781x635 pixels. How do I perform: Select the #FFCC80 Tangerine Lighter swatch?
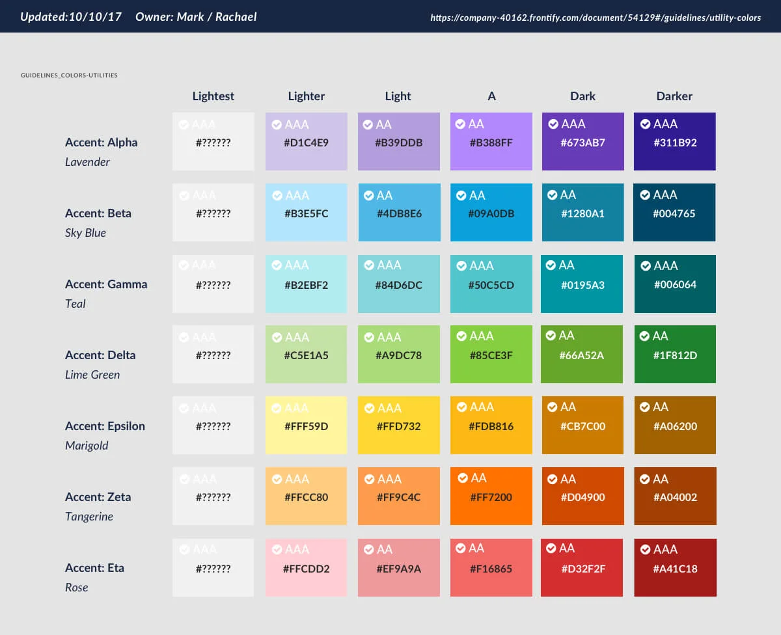point(306,496)
